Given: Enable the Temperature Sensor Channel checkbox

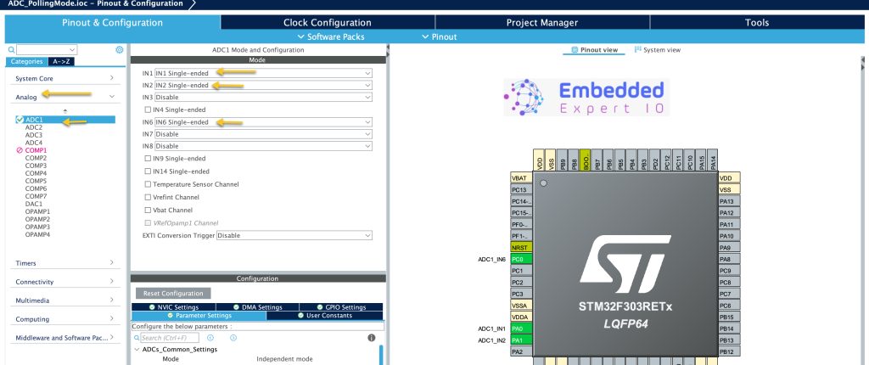Looking at the screenshot, I should pos(148,184).
